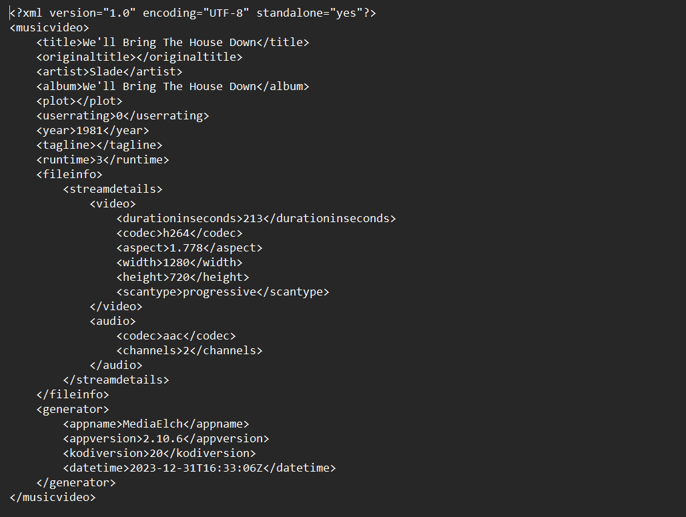Click the aspect value 1.778
This screenshot has width=686, height=517.
(186, 247)
